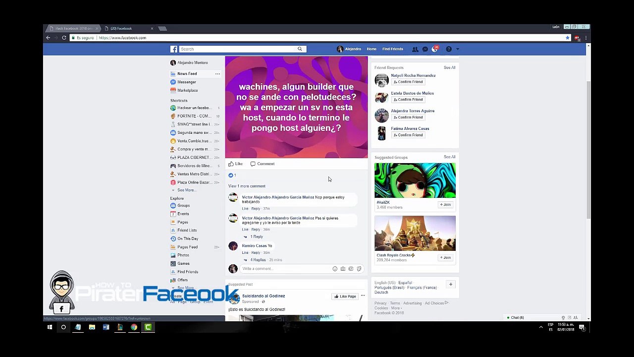The width and height of the screenshot is (634, 357).
Task: Open the Quick Help question mark icon
Action: pos(449,49)
